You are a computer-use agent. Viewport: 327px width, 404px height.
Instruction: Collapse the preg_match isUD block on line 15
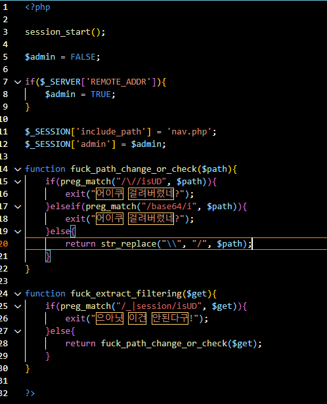coord(18,182)
